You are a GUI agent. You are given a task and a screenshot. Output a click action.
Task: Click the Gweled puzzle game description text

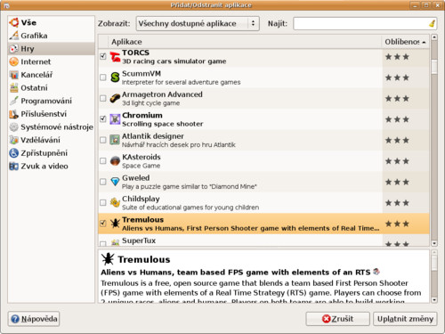pos(190,186)
